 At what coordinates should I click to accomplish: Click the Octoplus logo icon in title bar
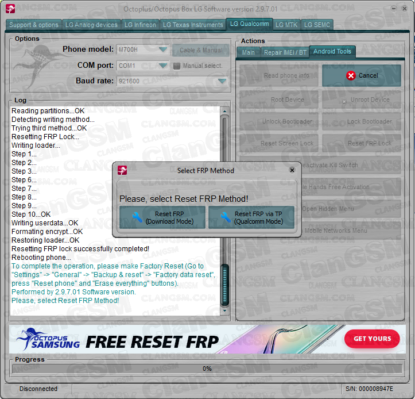[x=10, y=9]
